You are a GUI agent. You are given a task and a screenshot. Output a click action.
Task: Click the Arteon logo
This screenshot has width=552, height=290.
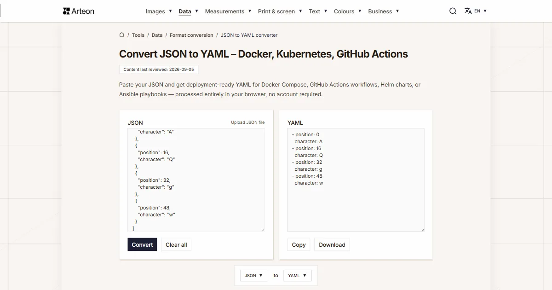click(78, 11)
